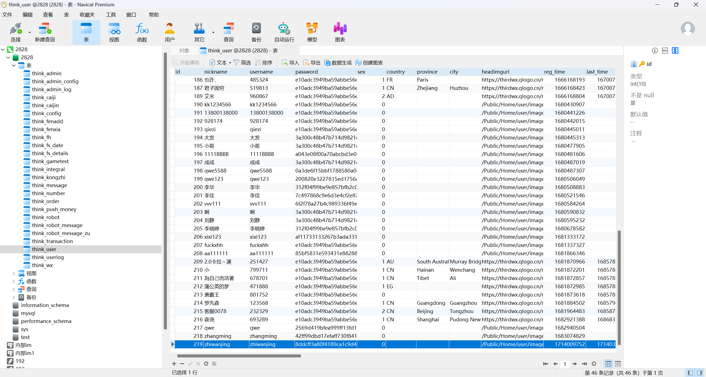Refresh table data with reload icon
706x377 pixels.
[x=206, y=364]
